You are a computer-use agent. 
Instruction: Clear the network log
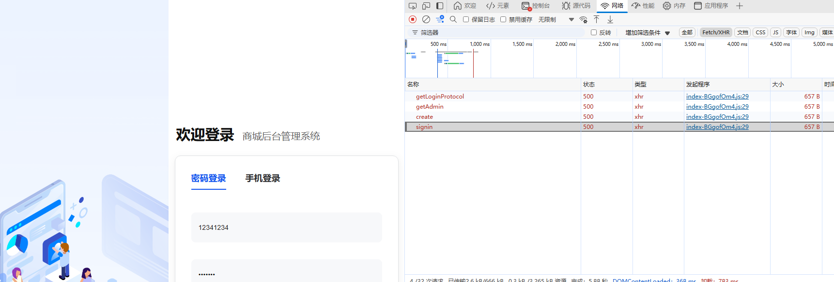426,19
